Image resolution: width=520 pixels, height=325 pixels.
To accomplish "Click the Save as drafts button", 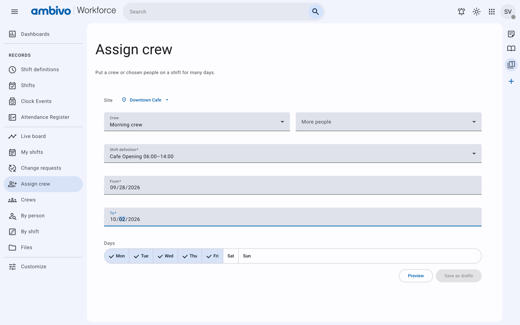I will [459, 276].
